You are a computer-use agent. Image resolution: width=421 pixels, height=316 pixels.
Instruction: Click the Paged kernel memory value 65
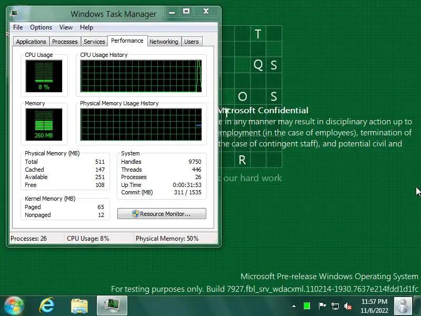(101, 207)
